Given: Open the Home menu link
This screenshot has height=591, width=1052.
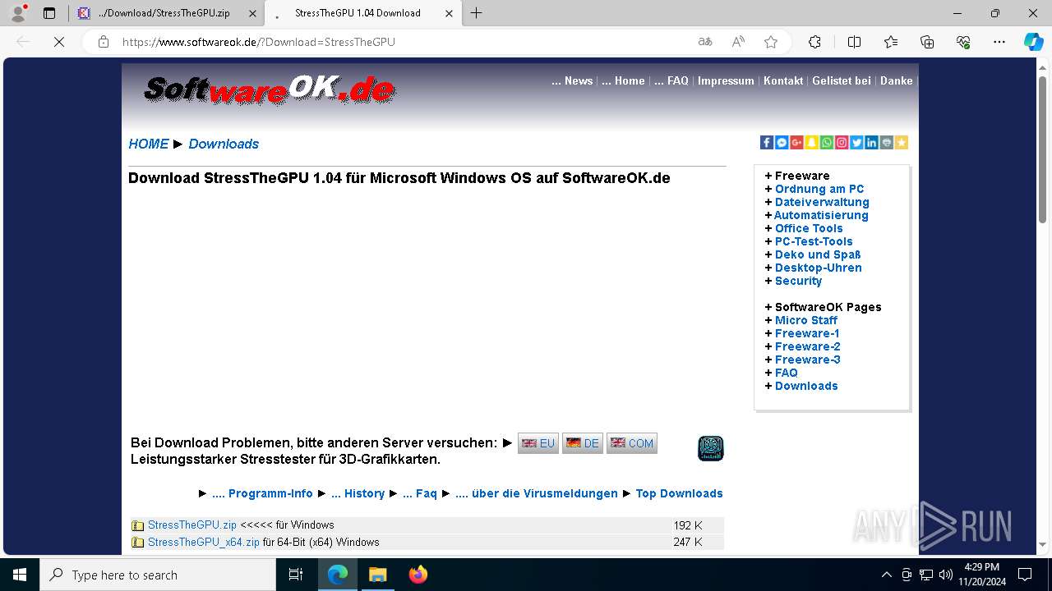Looking at the screenshot, I should click(623, 80).
